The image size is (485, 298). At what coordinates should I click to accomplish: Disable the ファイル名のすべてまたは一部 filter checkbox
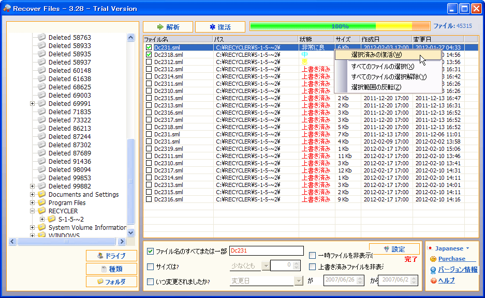click(x=151, y=252)
